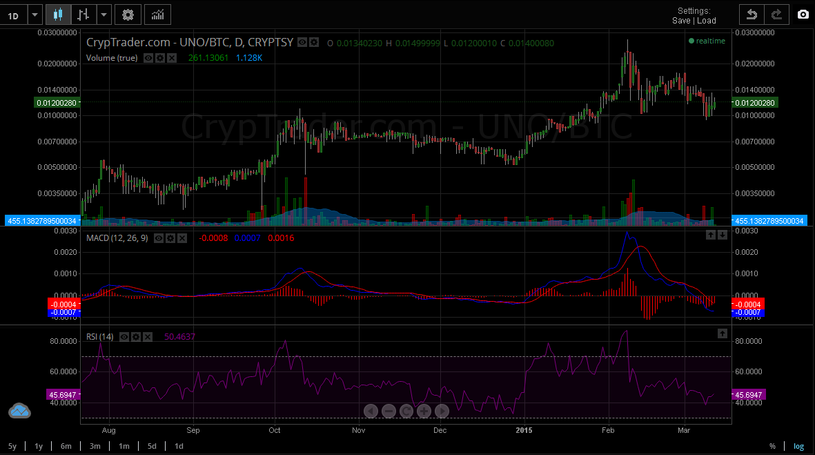Click the right 455.1382789500034 volume label
Image resolution: width=815 pixels, height=455 pixels.
click(x=769, y=221)
